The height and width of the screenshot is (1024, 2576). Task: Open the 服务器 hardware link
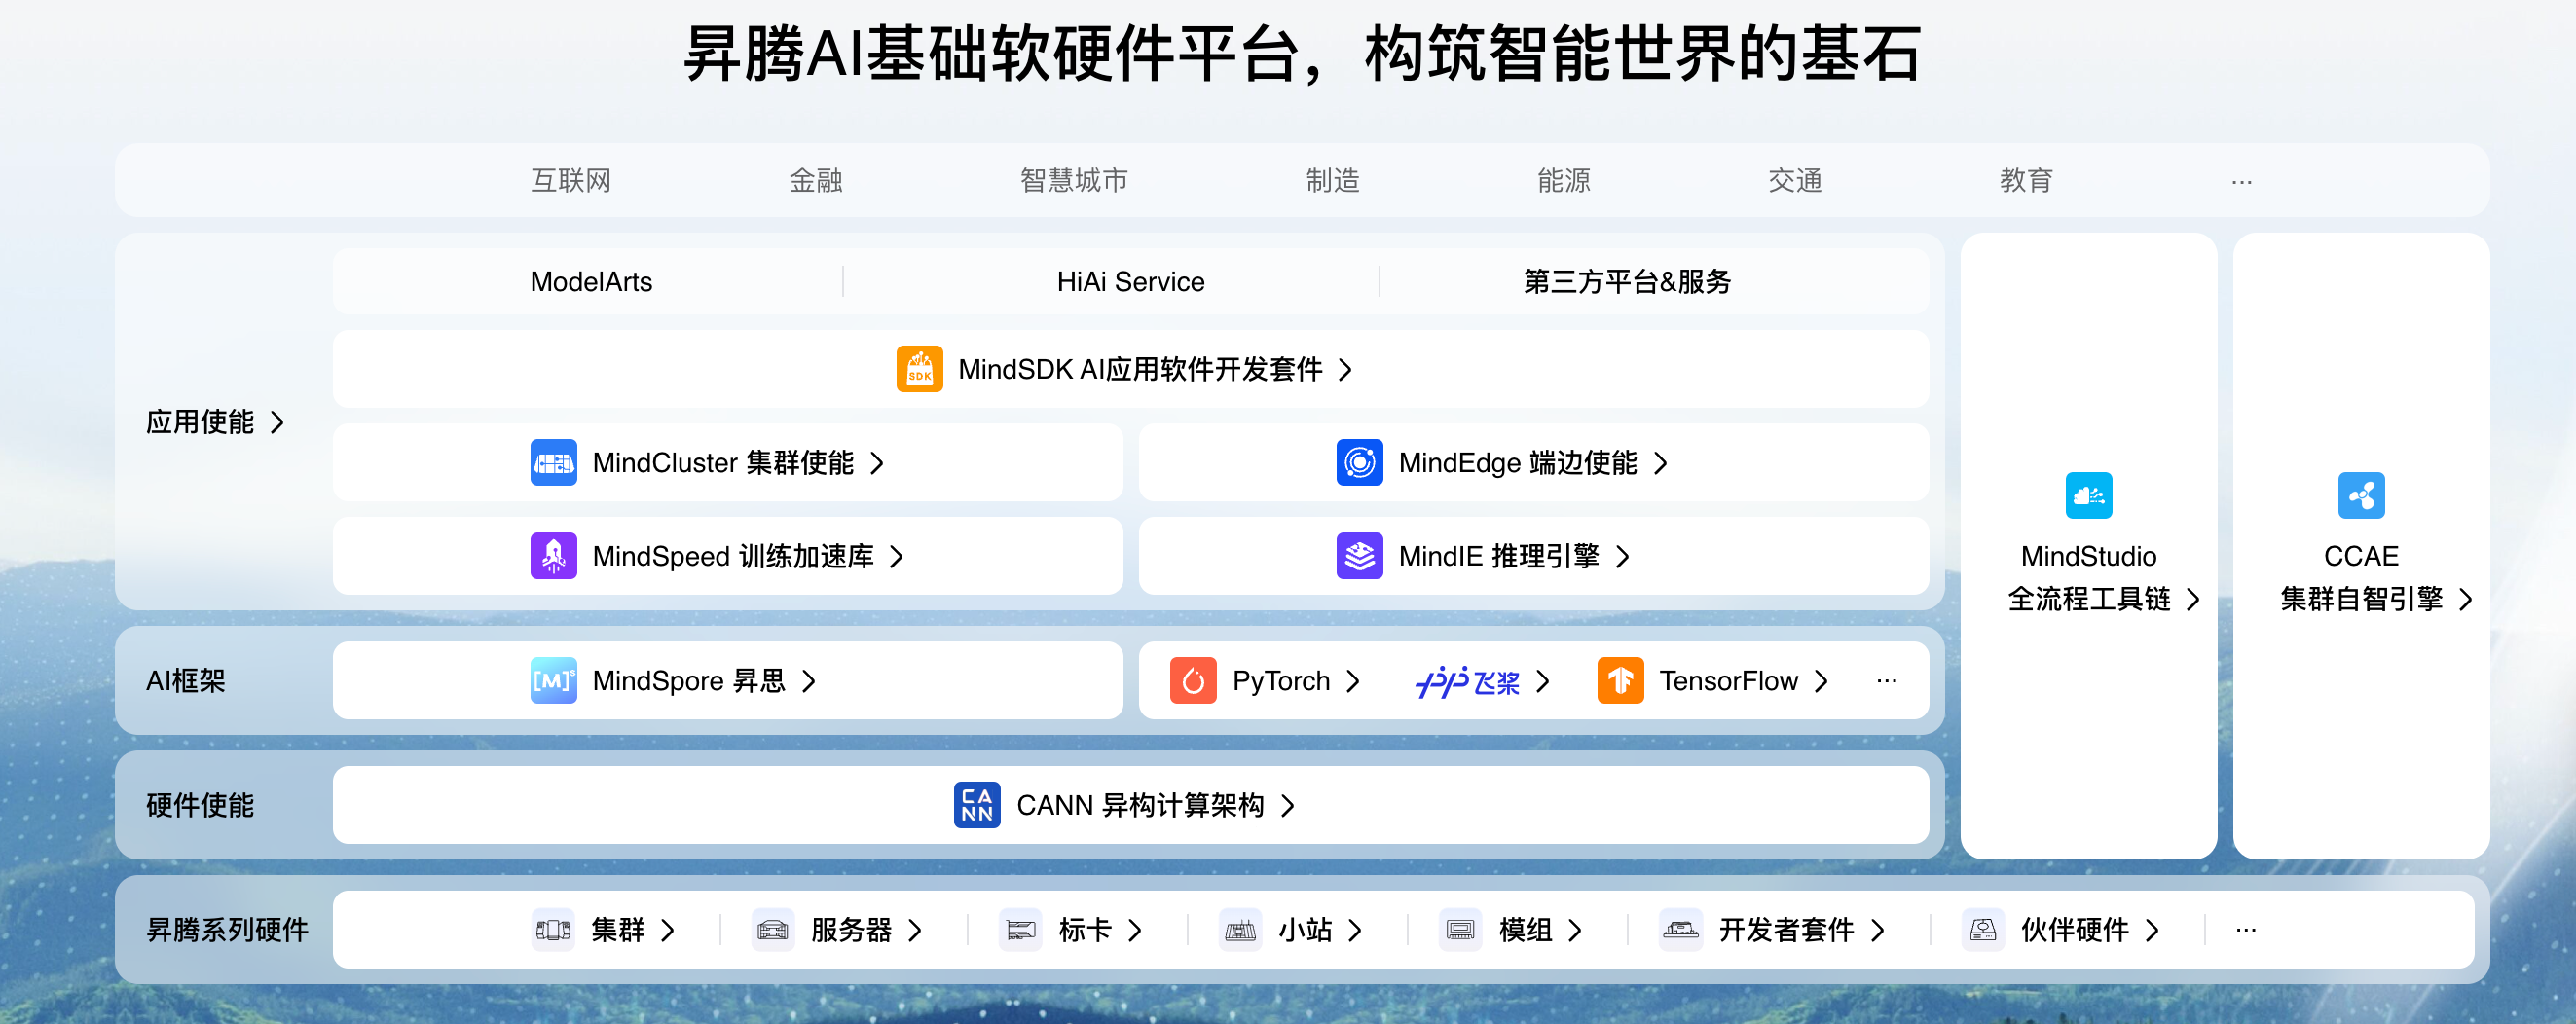click(x=851, y=931)
